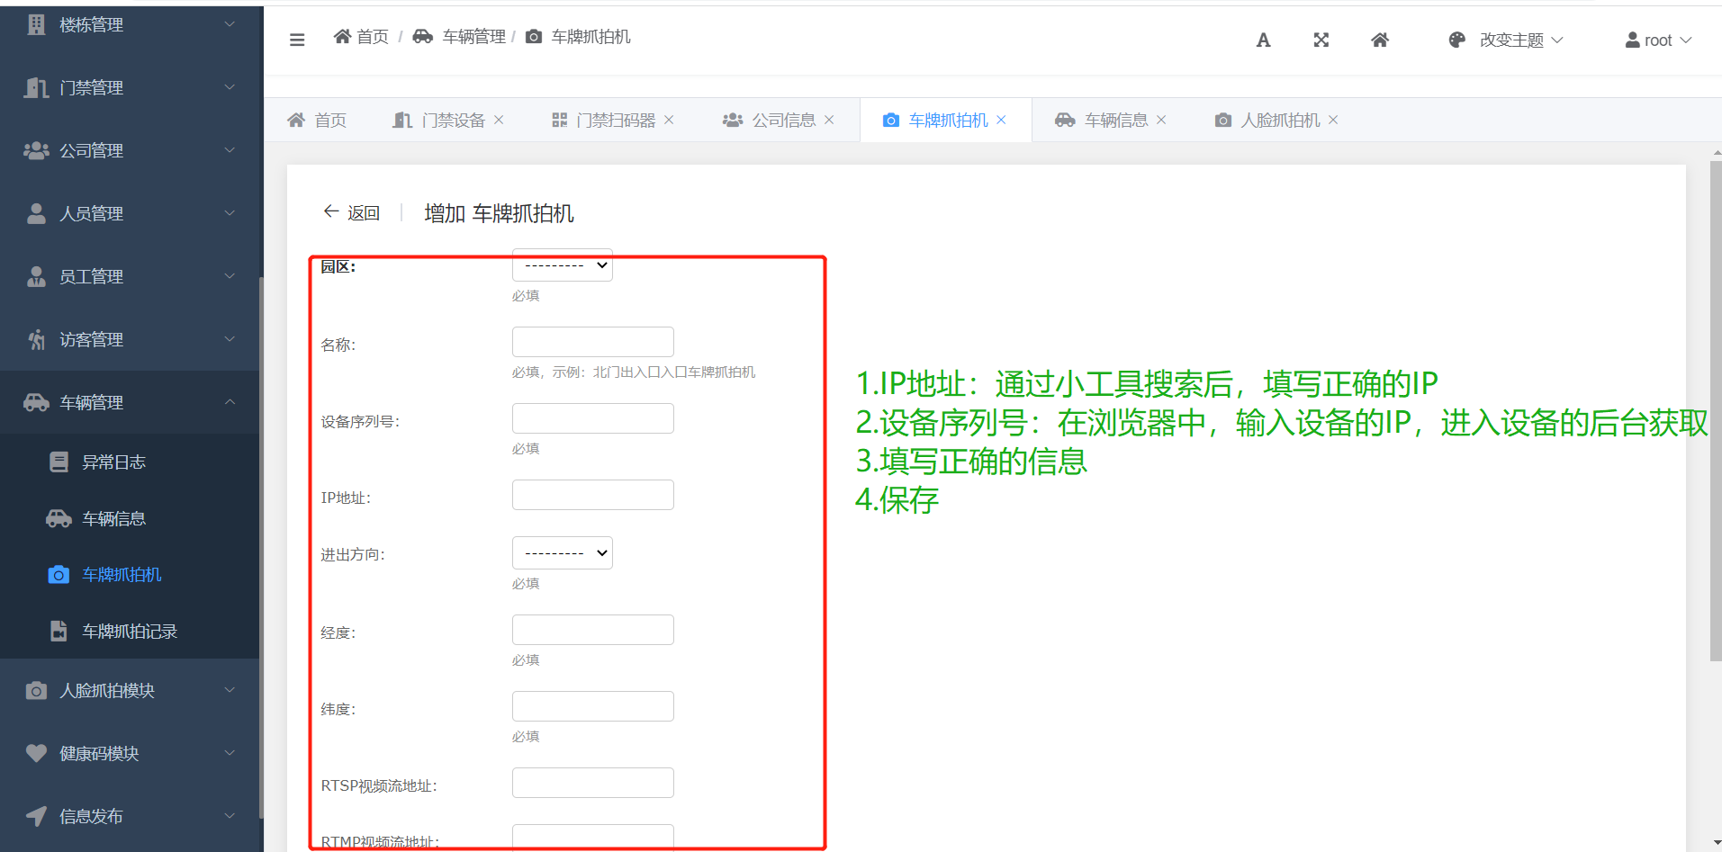This screenshot has width=1722, height=852.
Task: Click the font size 'A' icon
Action: click(x=1263, y=40)
